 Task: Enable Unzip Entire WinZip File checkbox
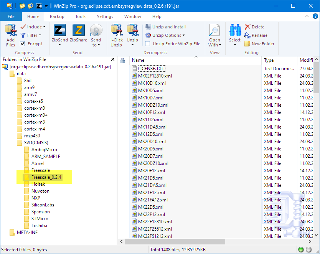tap(148, 44)
